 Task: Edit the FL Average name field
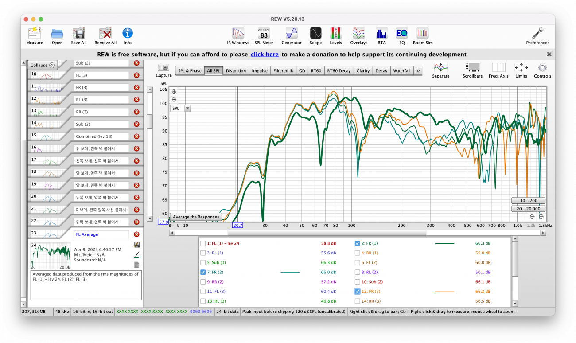click(101, 234)
